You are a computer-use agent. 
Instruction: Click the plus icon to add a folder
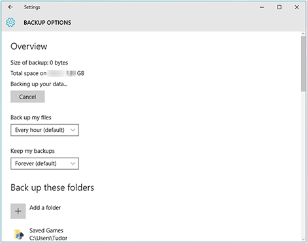[x=18, y=211]
